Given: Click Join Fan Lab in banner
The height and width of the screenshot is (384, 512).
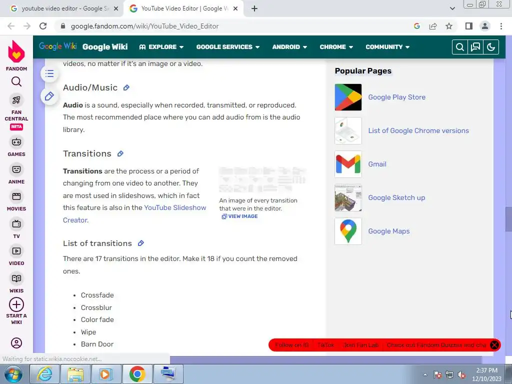Looking at the screenshot, I should click(361, 345).
